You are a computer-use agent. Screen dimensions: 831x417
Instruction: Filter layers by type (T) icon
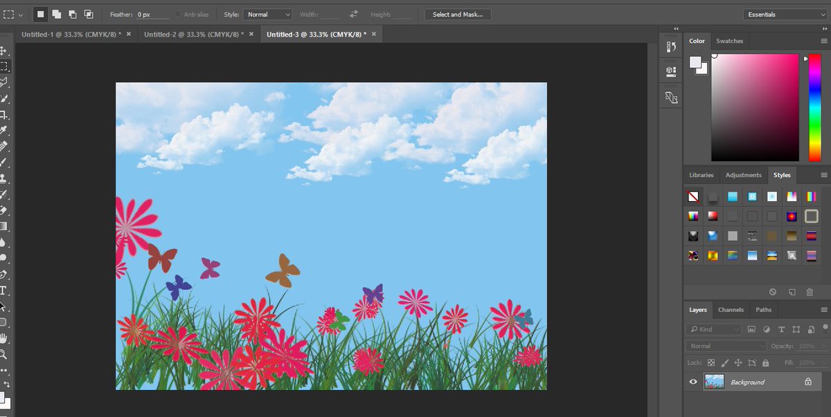click(782, 329)
